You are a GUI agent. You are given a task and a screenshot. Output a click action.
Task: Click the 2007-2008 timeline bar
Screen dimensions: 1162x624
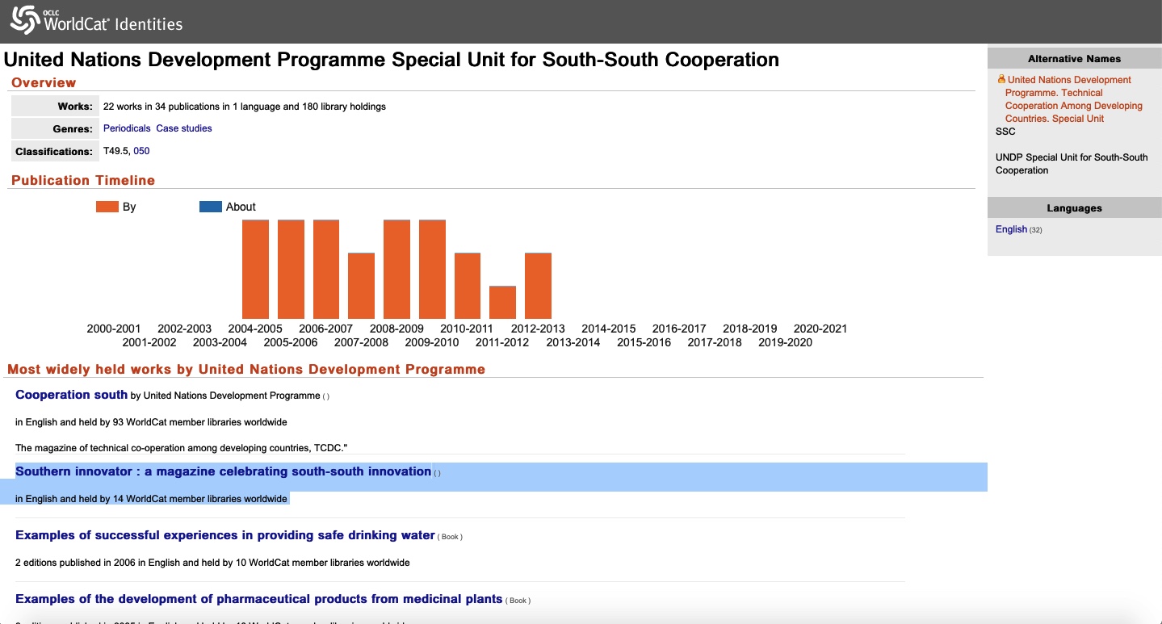pos(361,286)
